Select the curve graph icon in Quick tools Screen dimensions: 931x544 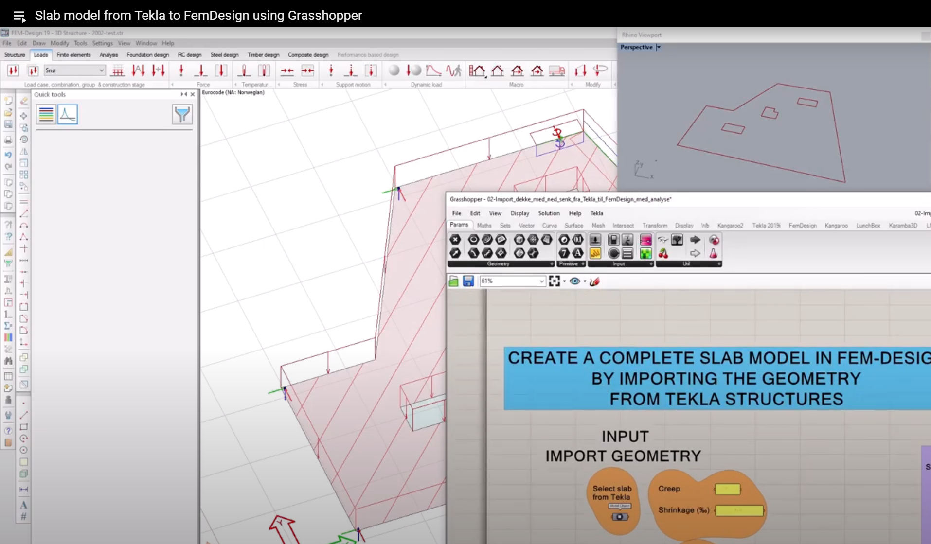68,114
